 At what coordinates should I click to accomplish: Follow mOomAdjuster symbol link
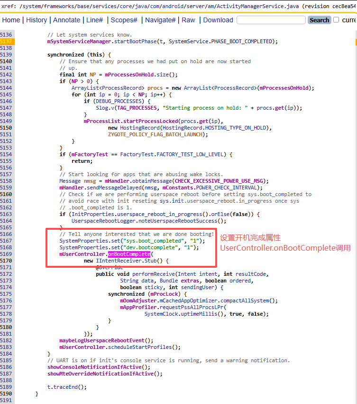click(138, 301)
